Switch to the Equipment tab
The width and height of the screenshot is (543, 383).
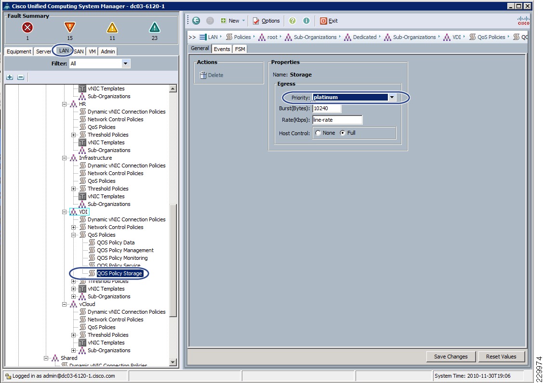pos(19,51)
